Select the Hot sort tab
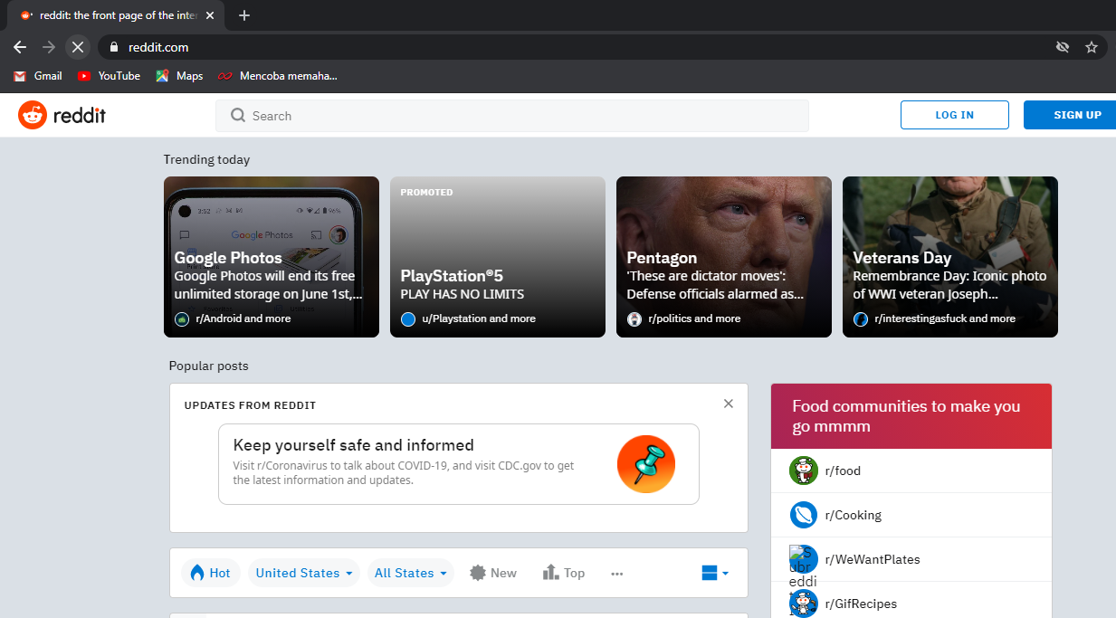 point(211,573)
